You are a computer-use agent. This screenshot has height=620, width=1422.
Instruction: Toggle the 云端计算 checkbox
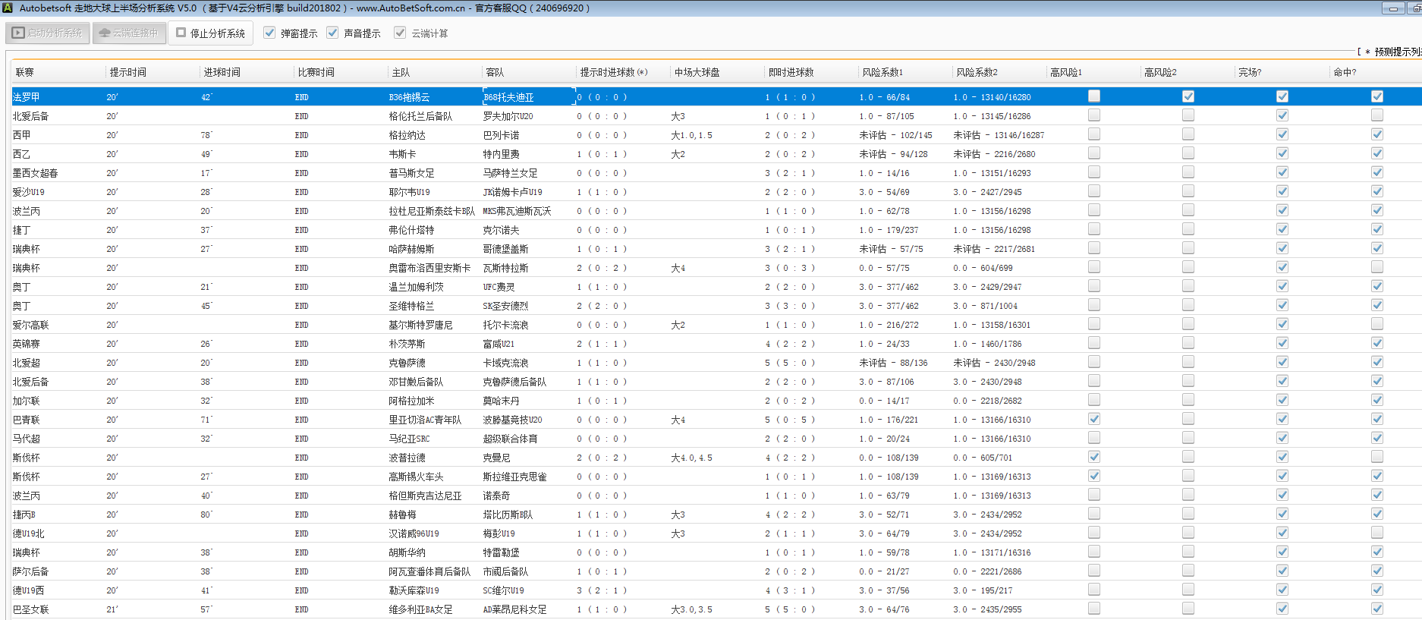pos(400,33)
